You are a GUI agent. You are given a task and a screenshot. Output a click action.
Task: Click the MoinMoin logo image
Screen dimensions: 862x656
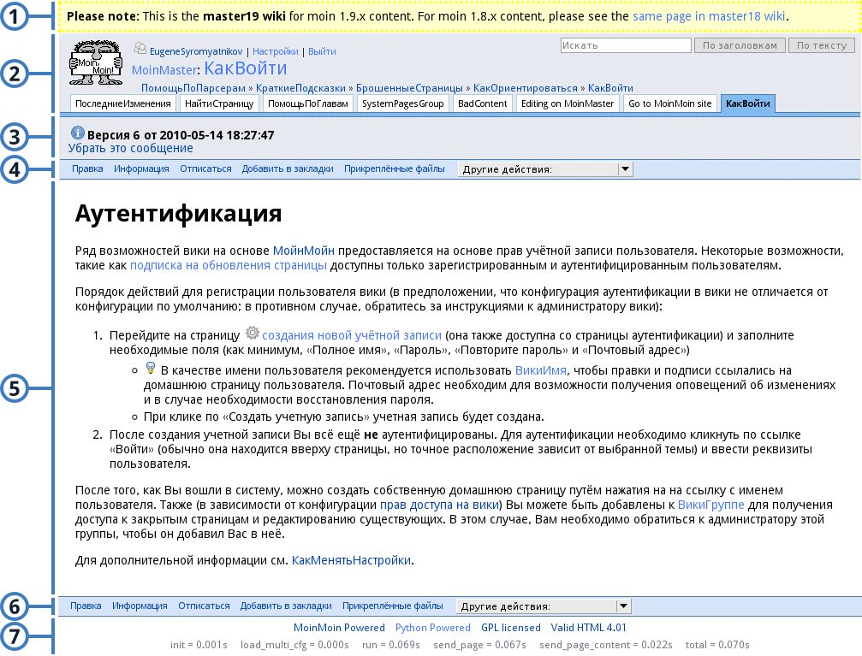coord(94,66)
